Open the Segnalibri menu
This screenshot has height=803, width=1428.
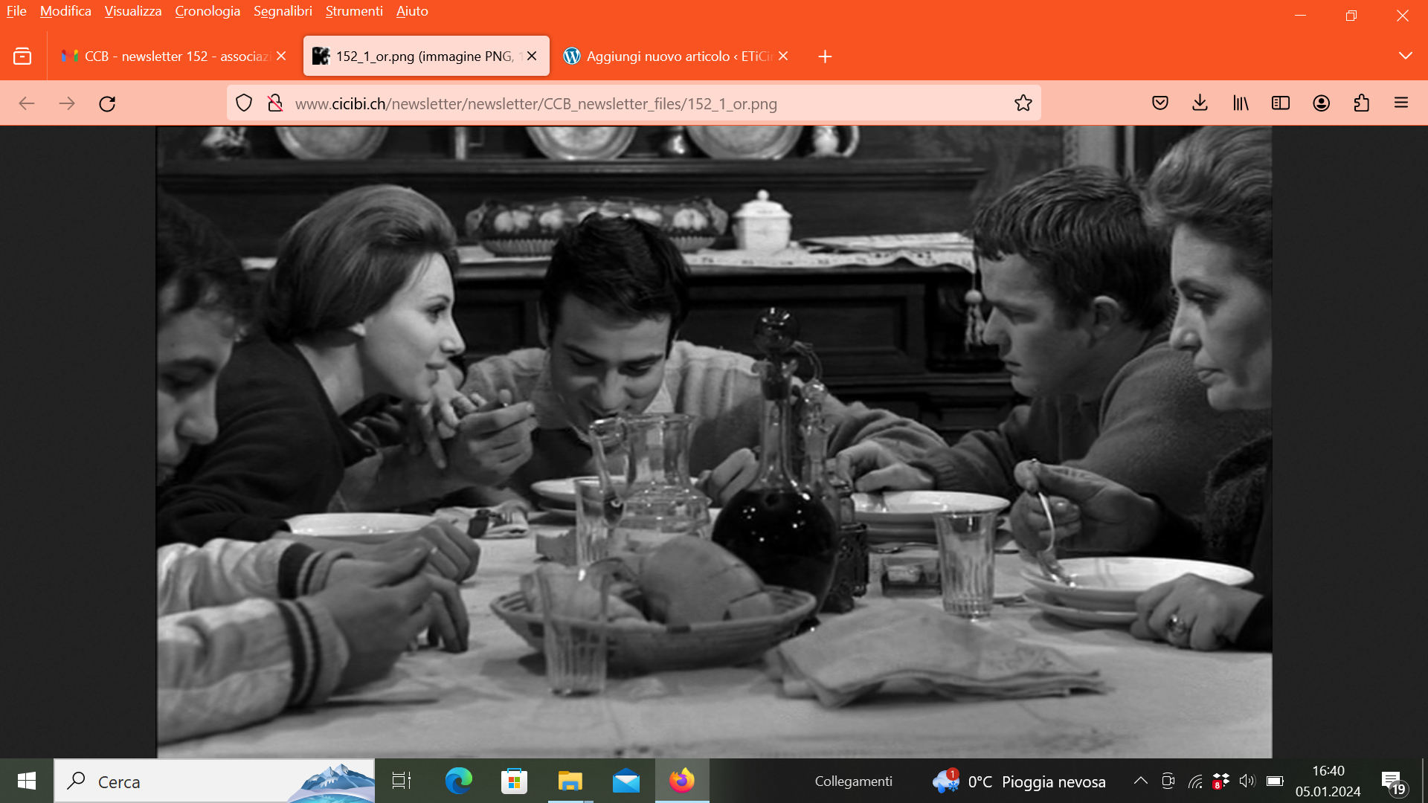pos(283,11)
